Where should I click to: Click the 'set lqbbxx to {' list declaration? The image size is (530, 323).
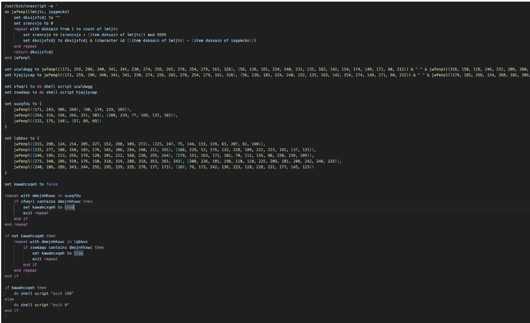[22, 138]
